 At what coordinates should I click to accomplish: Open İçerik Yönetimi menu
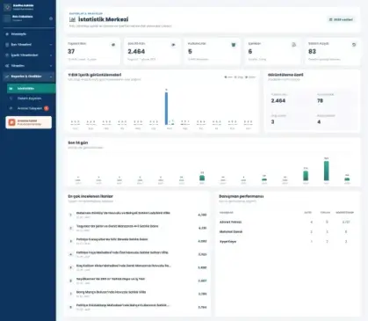pos(29,55)
